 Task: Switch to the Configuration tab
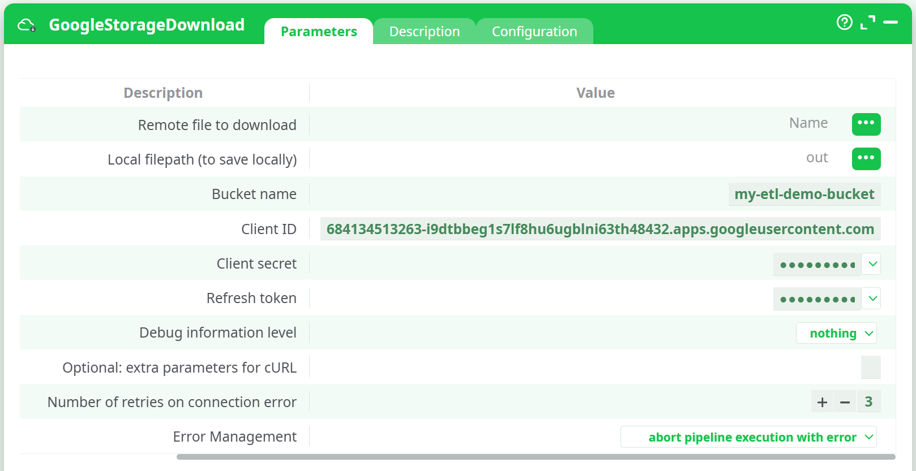534,32
